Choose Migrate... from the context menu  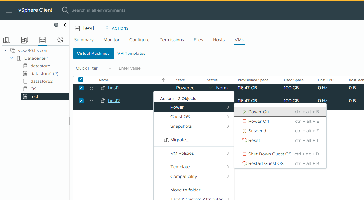[x=194, y=140]
